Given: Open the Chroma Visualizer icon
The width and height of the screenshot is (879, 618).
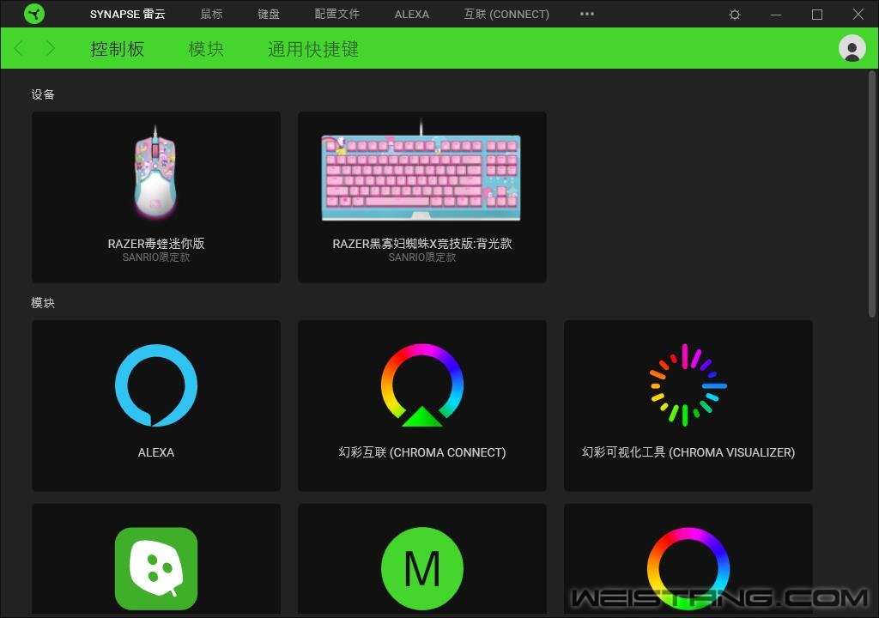Looking at the screenshot, I should click(688, 385).
